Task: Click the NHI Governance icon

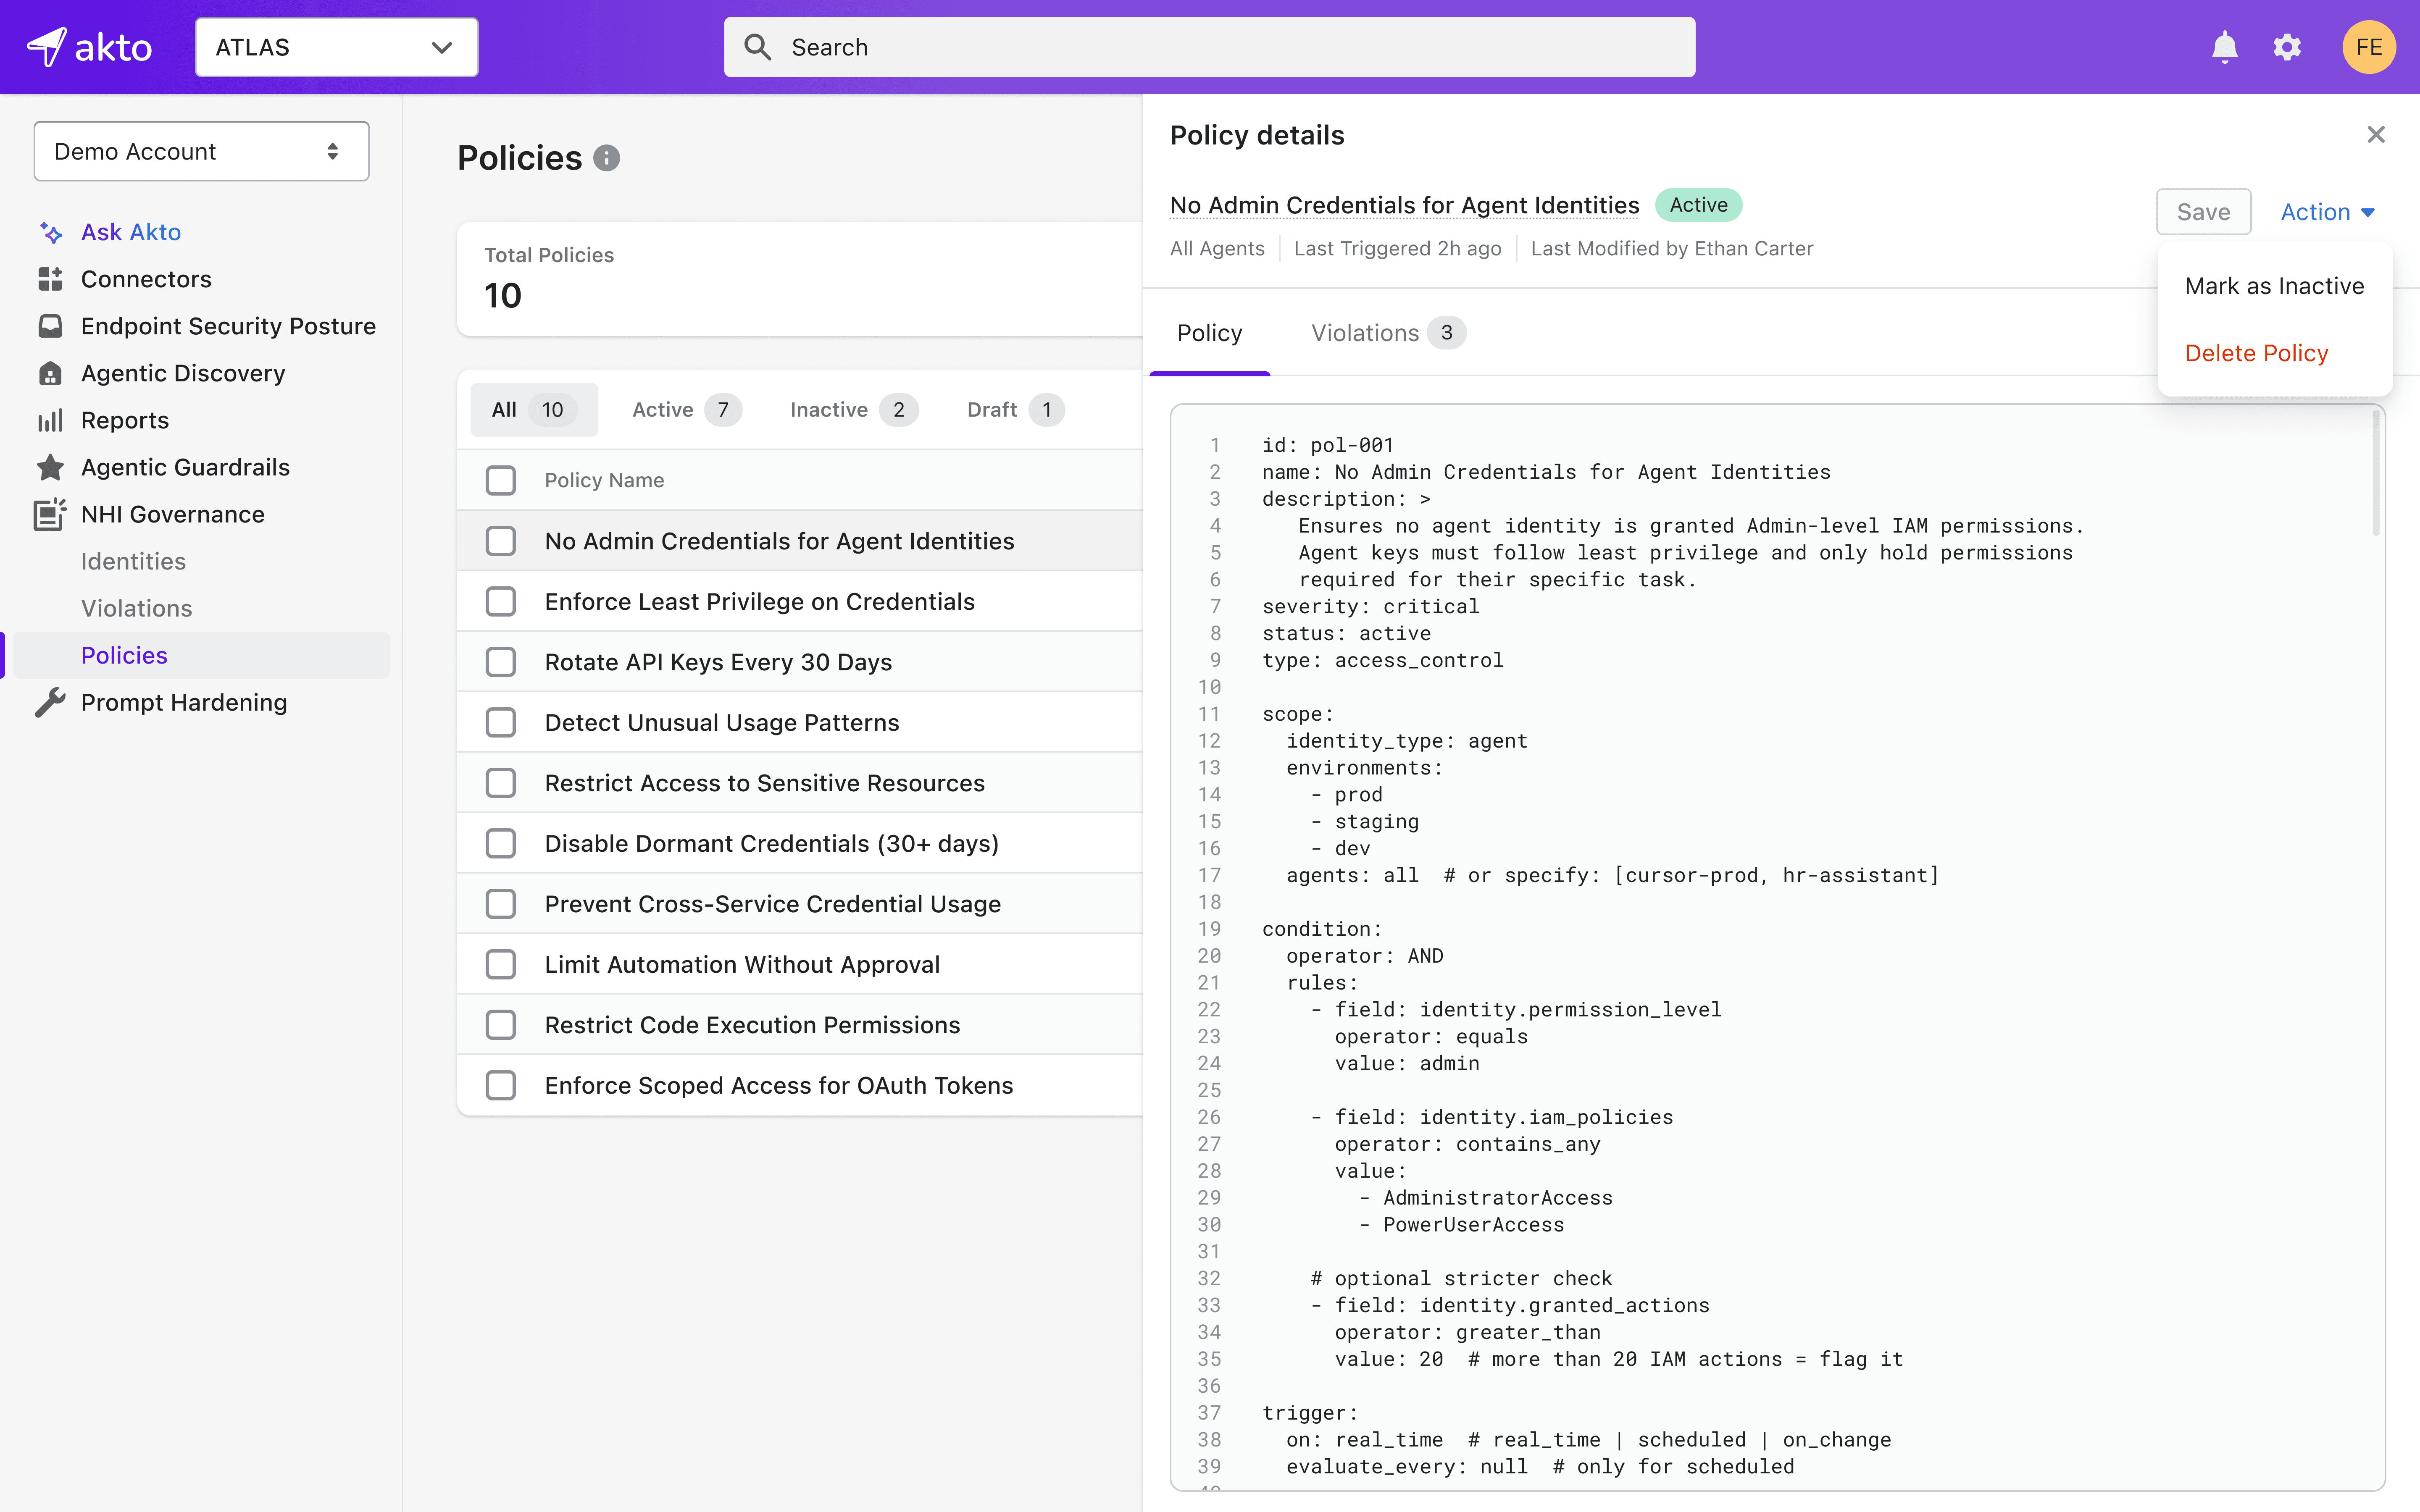Action: [50, 514]
